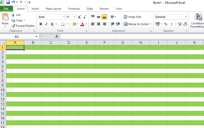Toggle Underline formatting

52,24
